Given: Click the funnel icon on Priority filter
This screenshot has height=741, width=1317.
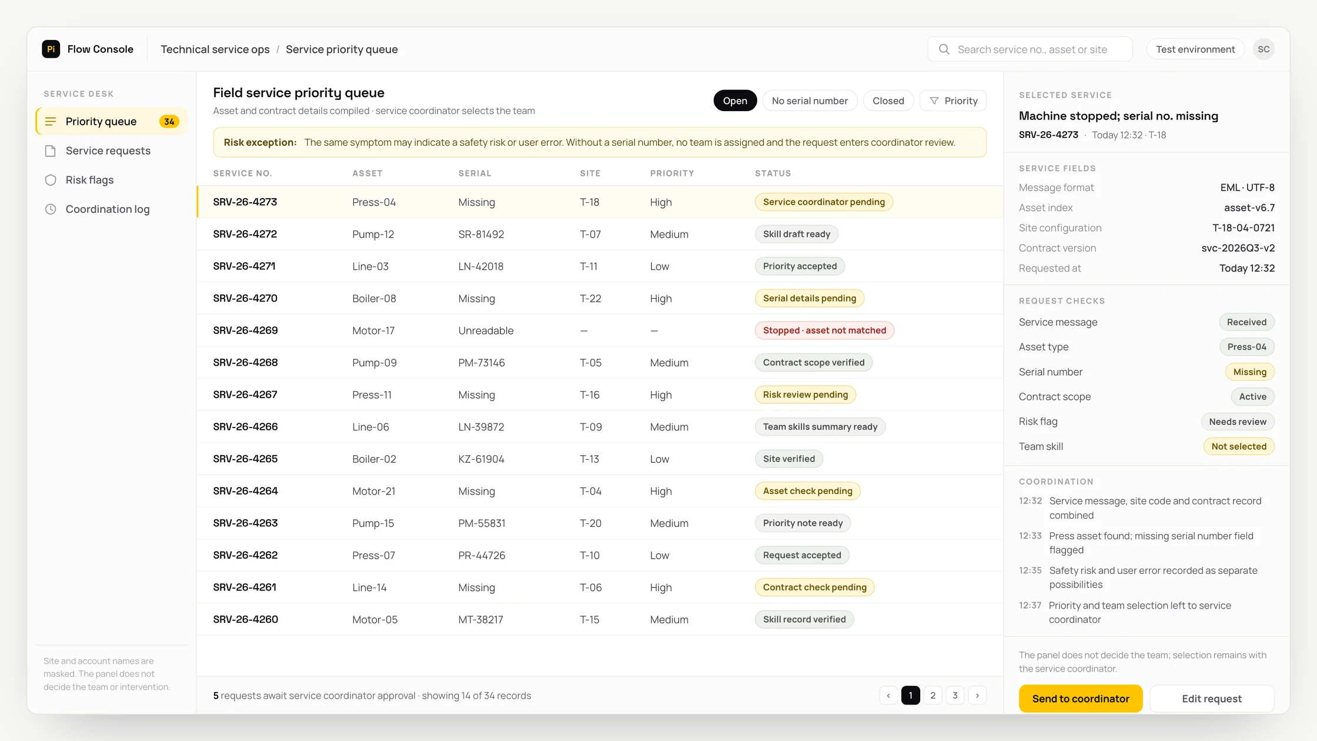Looking at the screenshot, I should click(934, 101).
